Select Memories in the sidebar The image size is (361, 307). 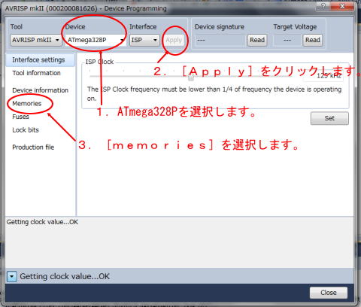(27, 103)
